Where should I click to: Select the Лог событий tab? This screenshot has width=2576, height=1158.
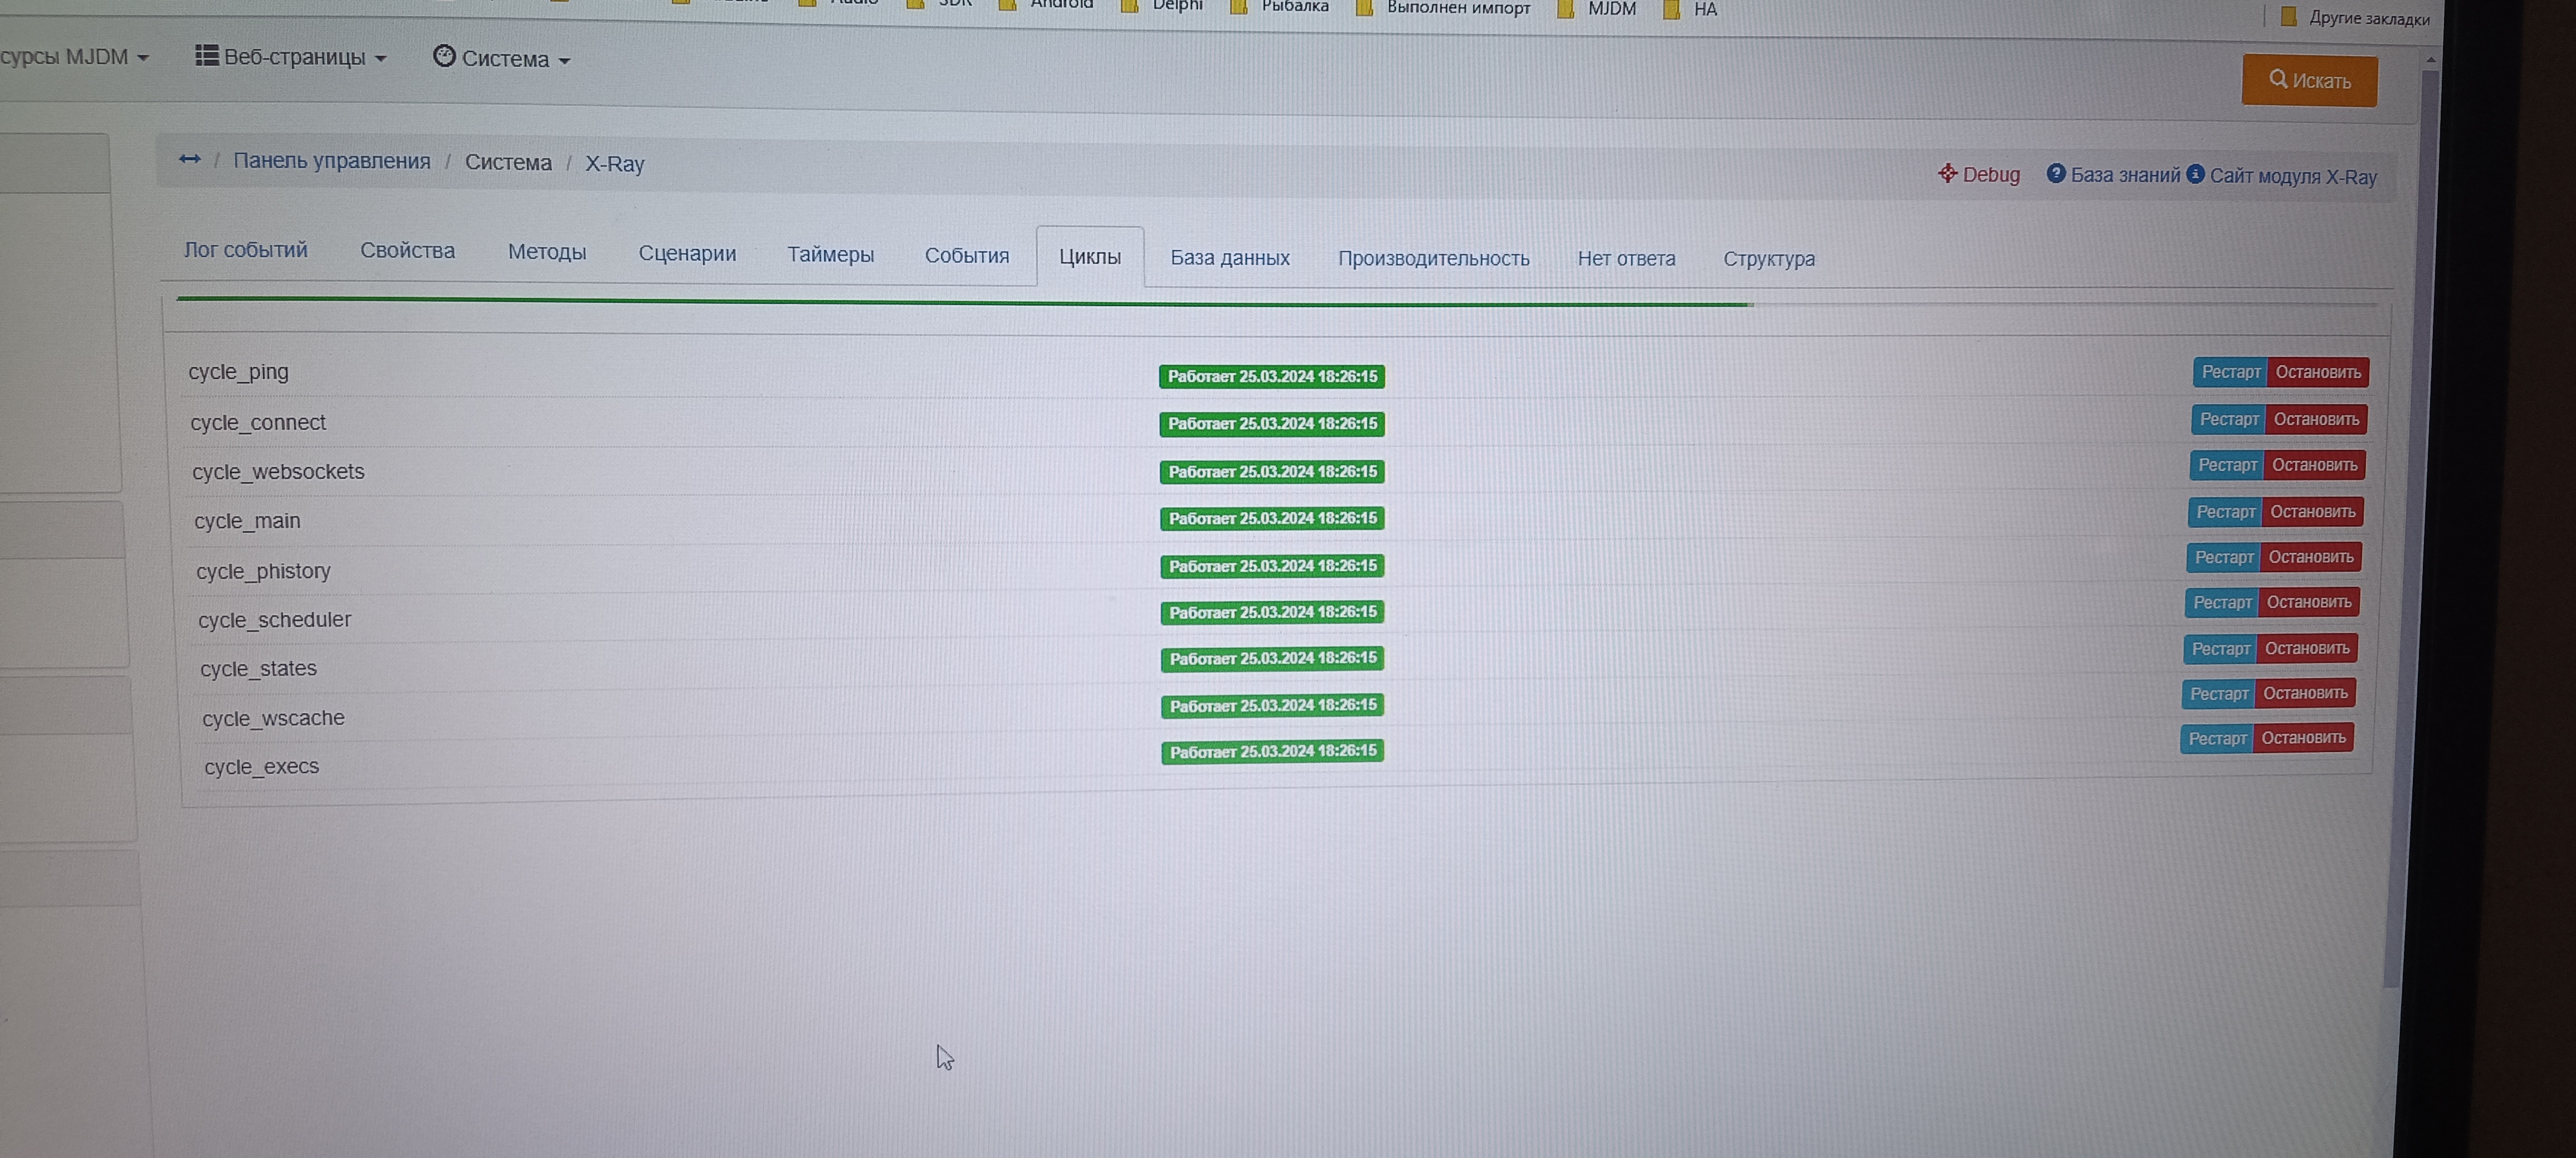click(x=245, y=250)
